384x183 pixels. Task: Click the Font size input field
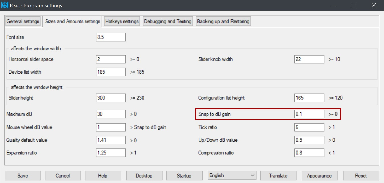(x=111, y=37)
